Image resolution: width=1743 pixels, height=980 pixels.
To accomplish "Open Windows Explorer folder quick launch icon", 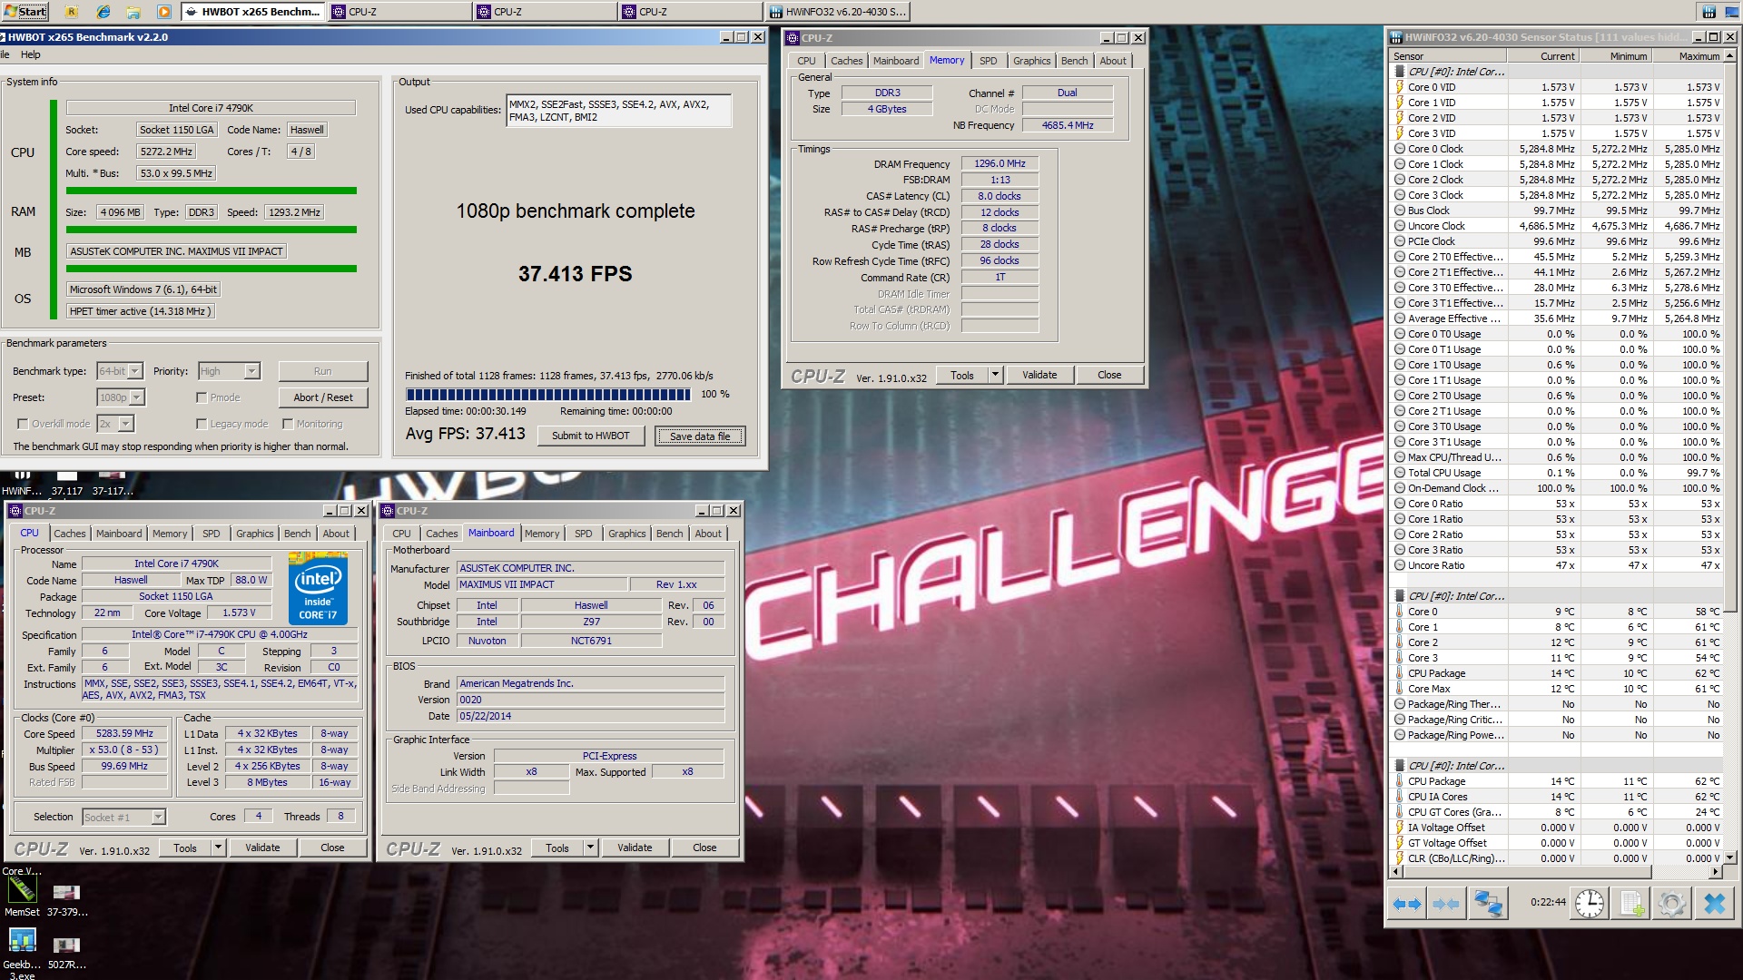I will (x=133, y=12).
